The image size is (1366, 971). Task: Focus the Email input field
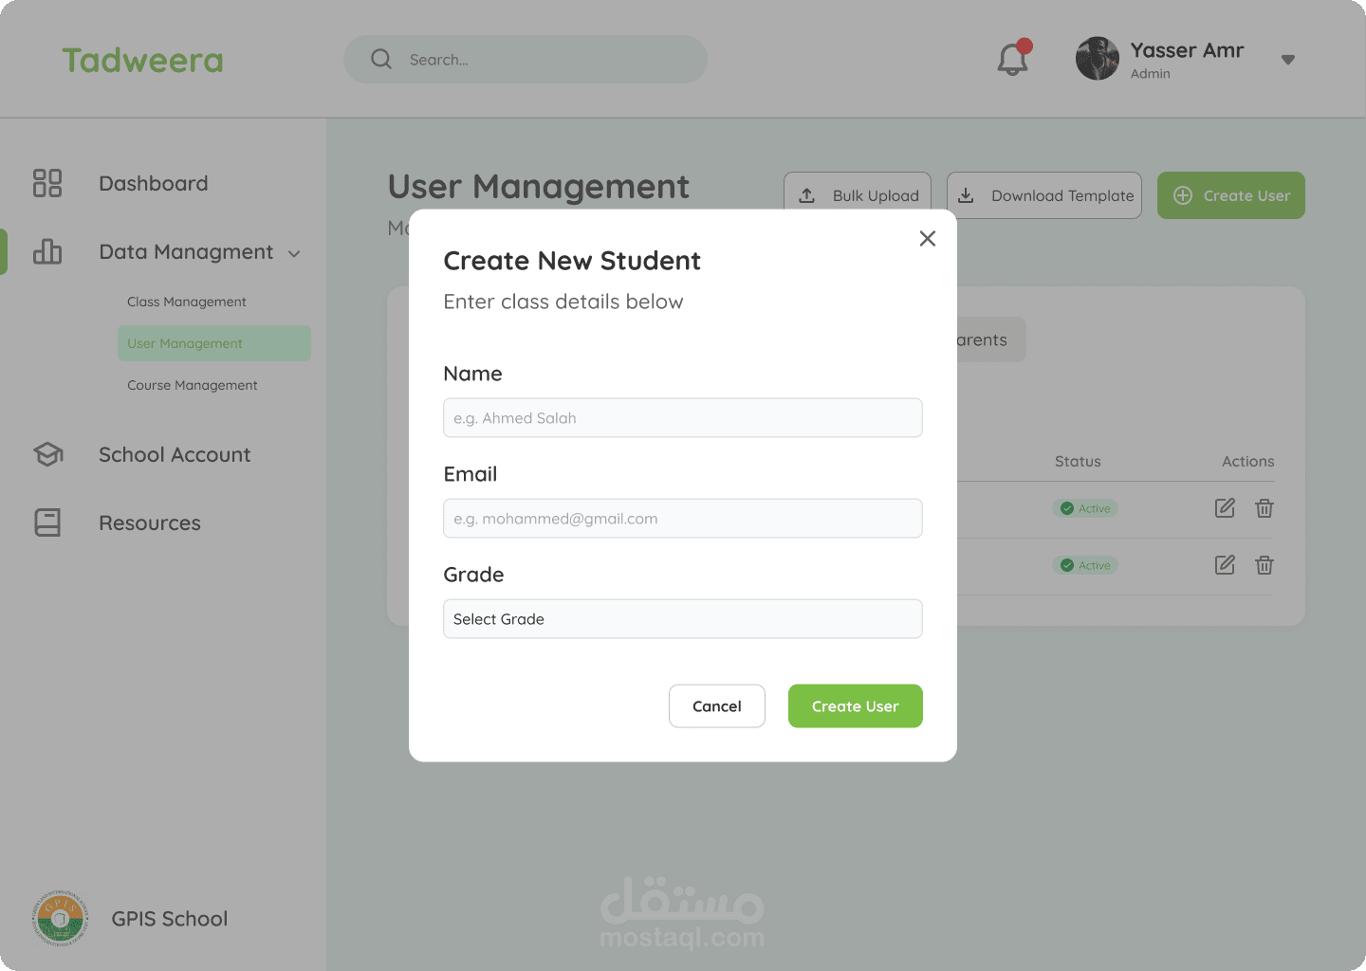coord(682,519)
